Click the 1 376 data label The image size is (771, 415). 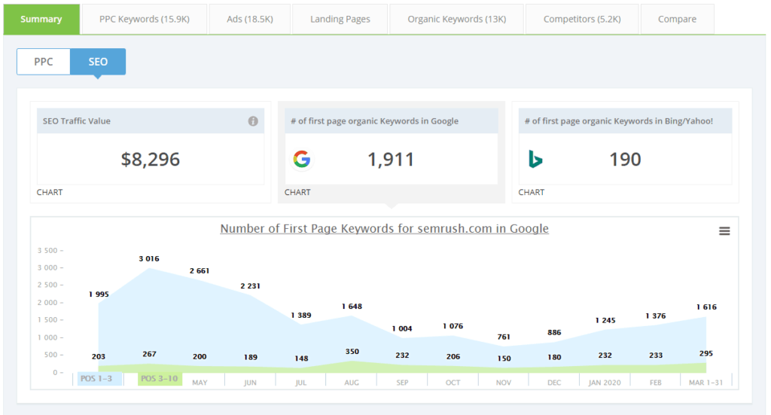tap(656, 316)
